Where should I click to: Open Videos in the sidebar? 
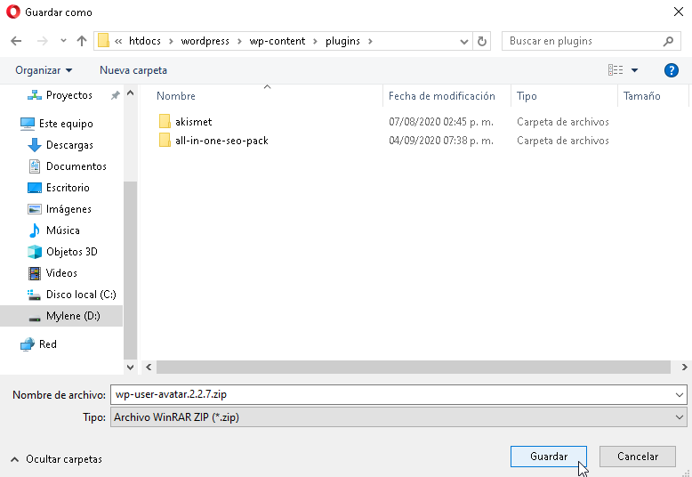coord(52,273)
